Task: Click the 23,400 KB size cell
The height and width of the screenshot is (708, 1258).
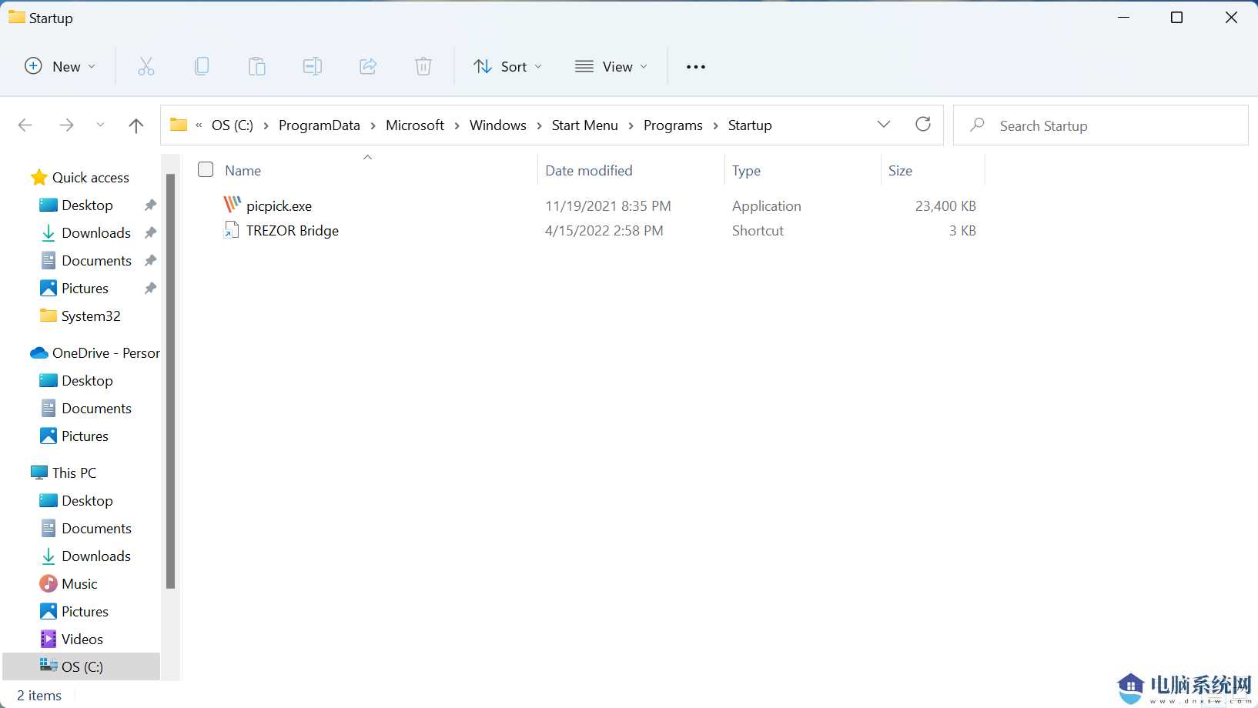Action: 945,206
